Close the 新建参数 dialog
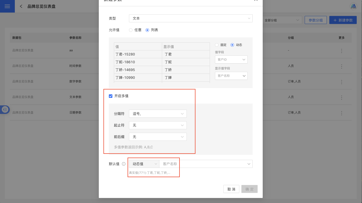 coord(256,1)
